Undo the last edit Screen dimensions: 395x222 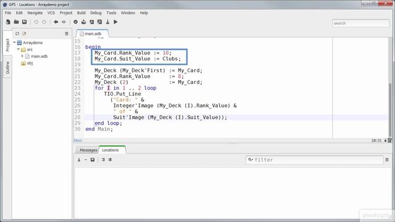click(x=36, y=22)
